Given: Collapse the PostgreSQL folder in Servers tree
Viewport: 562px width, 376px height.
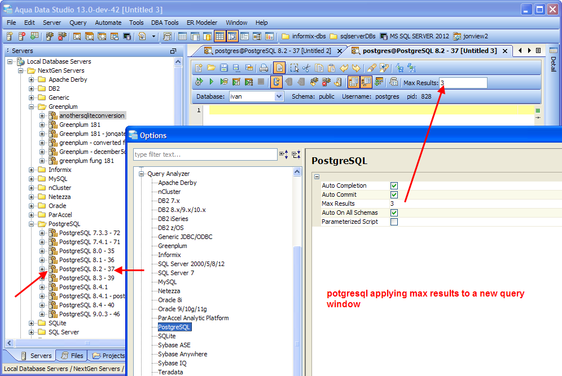Looking at the screenshot, I should 31,224.
